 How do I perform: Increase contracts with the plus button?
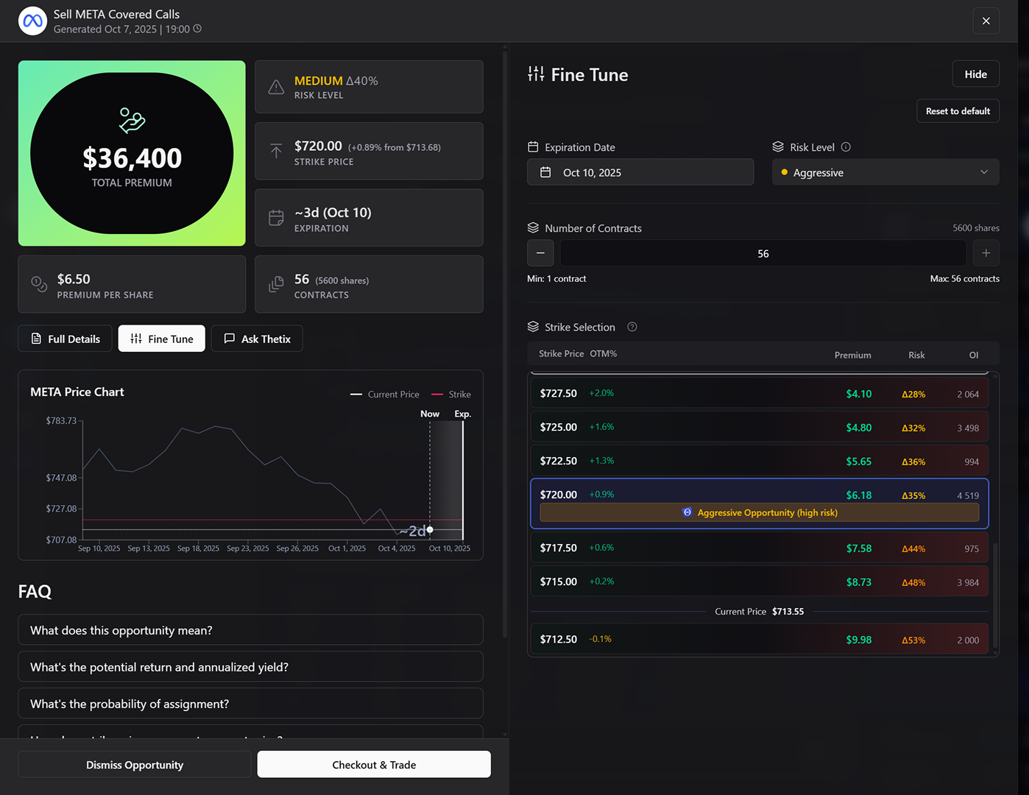click(986, 253)
